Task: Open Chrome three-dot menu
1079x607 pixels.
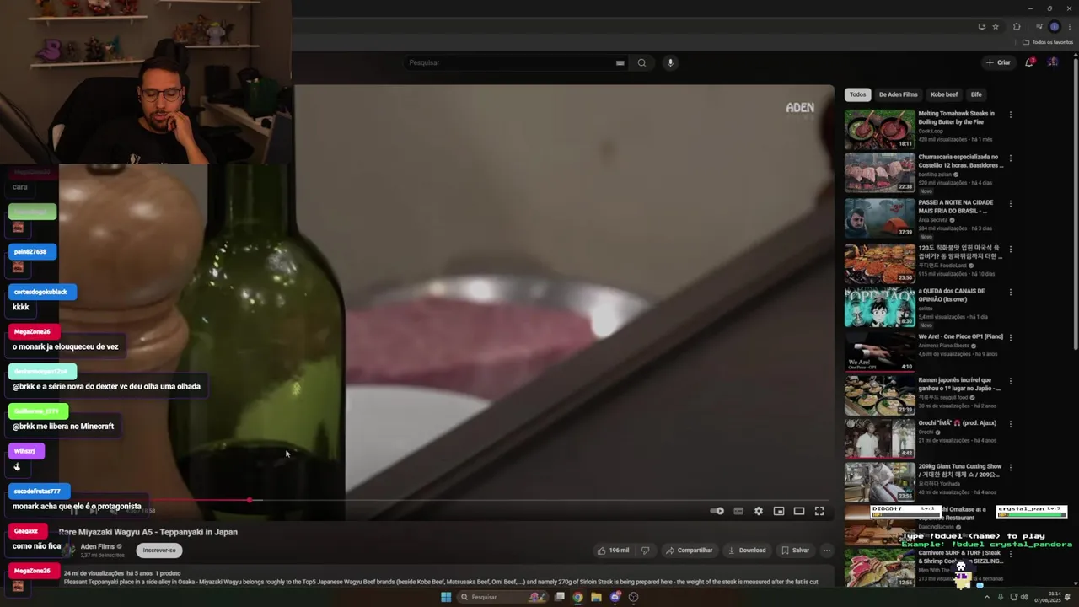Action: (x=1069, y=26)
